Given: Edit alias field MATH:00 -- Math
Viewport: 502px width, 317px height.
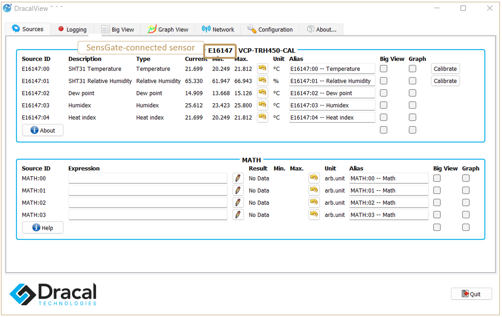Looking at the screenshot, I should 389,178.
